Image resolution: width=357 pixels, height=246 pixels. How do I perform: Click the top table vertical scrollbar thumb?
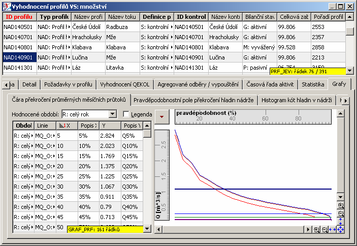point(349,31)
